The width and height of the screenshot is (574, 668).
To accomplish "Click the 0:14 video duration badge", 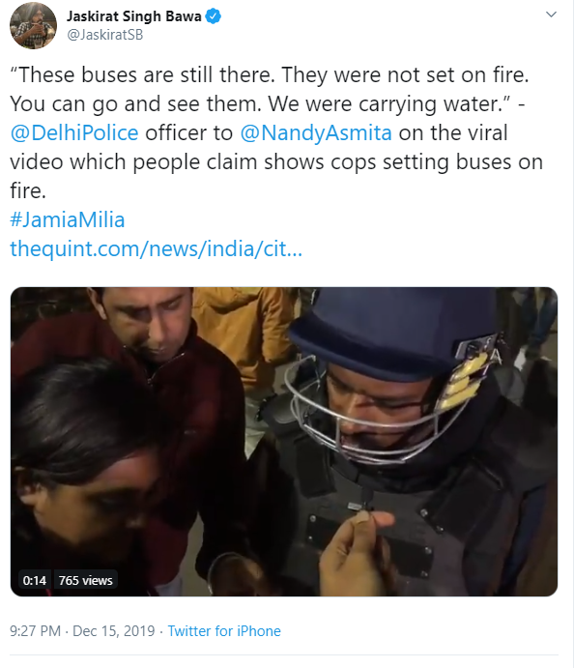I will coord(35,580).
